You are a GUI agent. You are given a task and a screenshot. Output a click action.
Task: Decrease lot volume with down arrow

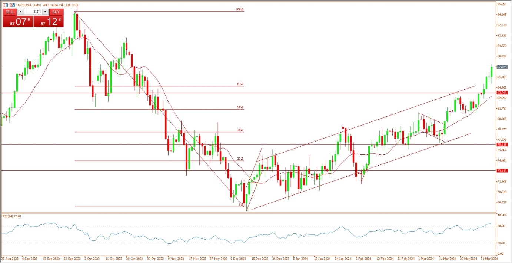(x=20, y=12)
